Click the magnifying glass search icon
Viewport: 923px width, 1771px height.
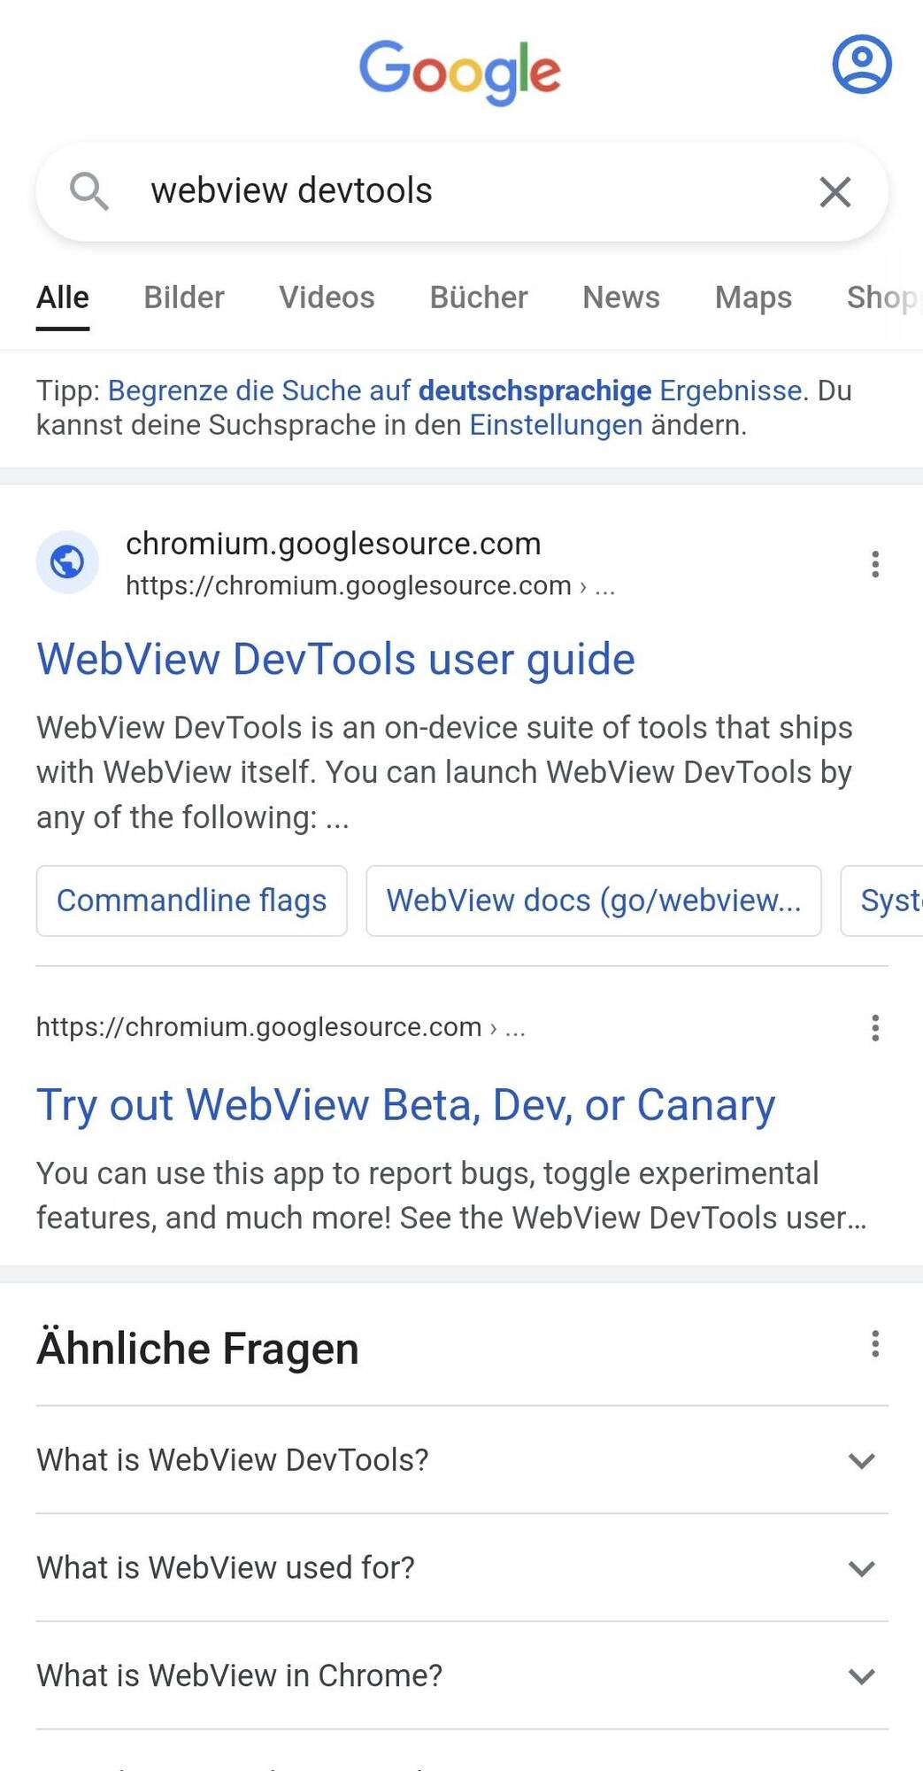point(89,190)
